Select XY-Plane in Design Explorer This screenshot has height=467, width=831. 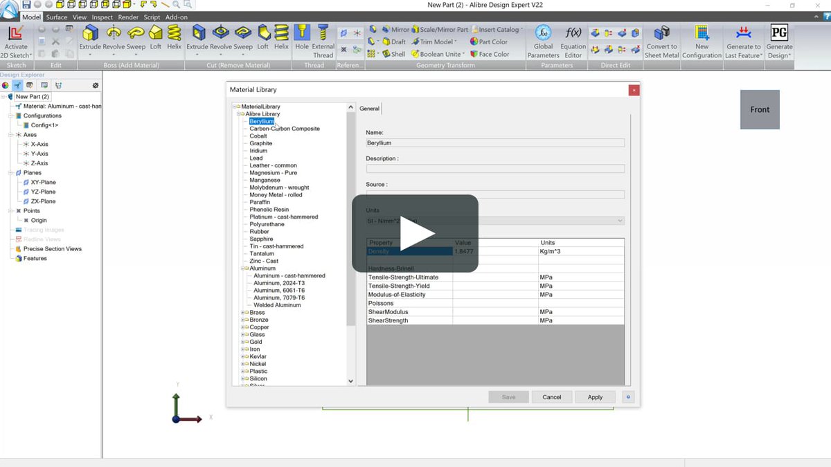[43, 182]
